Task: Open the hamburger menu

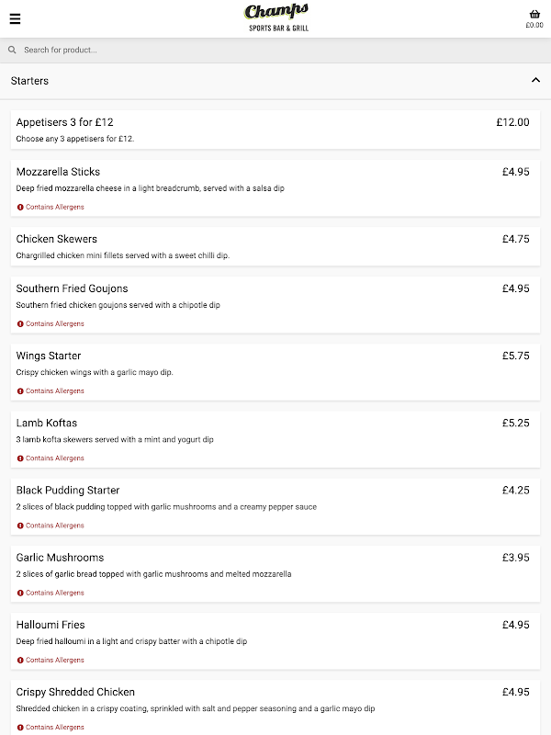Action: [15, 19]
